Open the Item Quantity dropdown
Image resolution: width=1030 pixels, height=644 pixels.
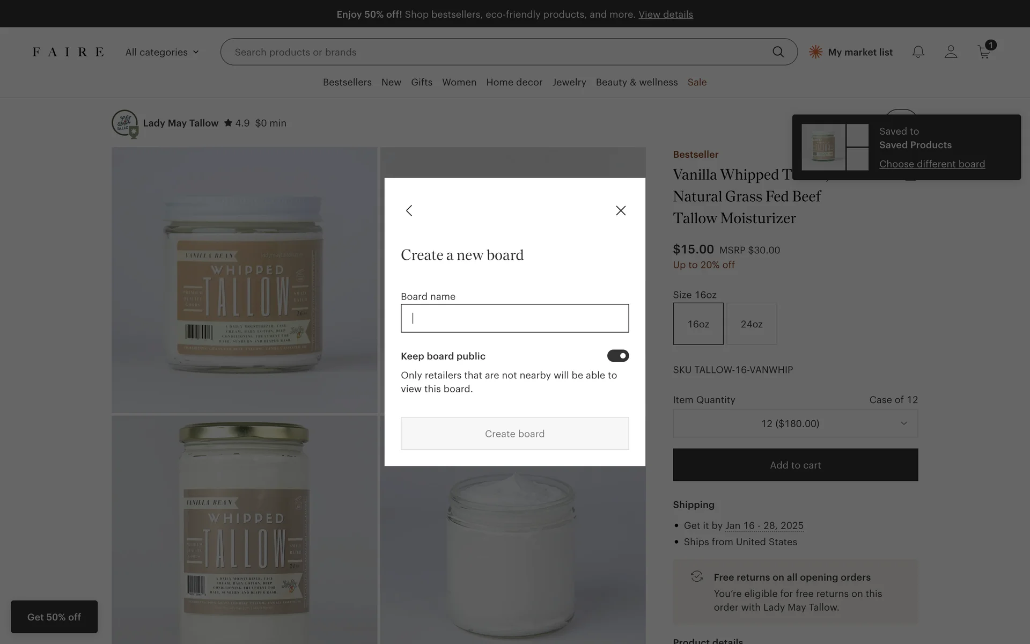[x=795, y=423]
